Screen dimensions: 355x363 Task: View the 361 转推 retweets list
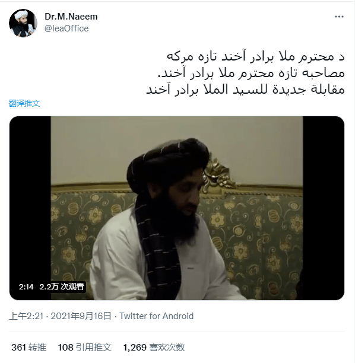[28, 347]
